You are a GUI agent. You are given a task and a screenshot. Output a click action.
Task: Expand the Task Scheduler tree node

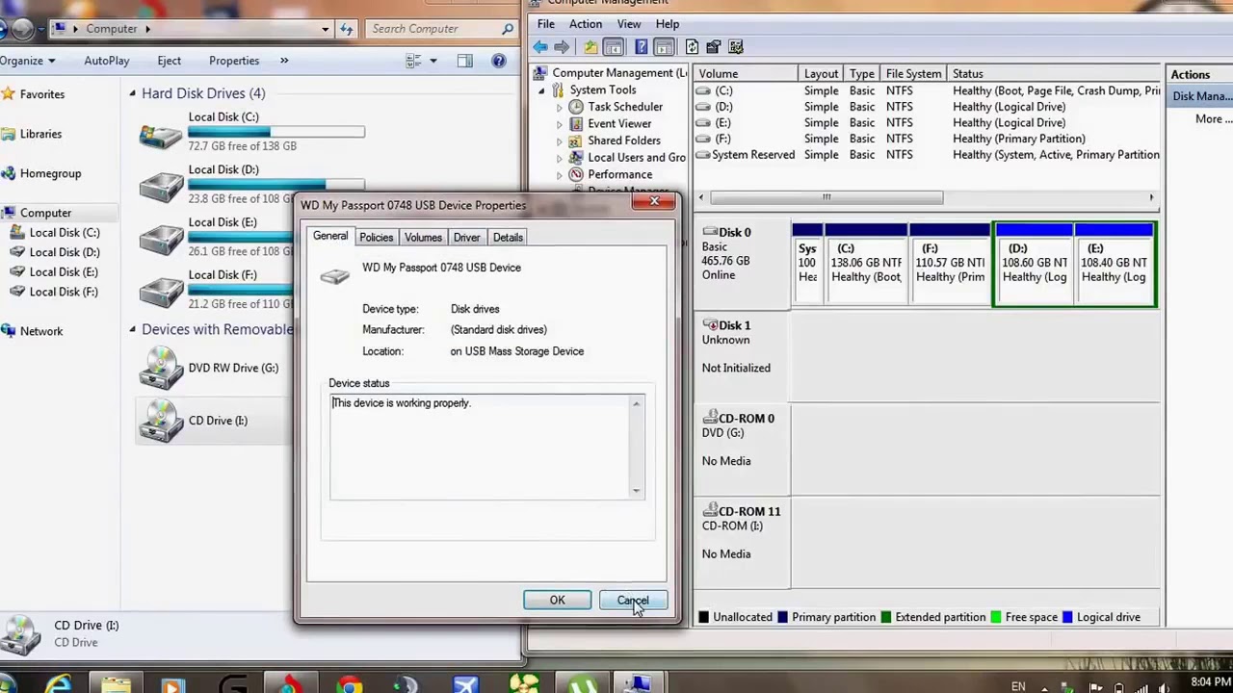coord(559,107)
